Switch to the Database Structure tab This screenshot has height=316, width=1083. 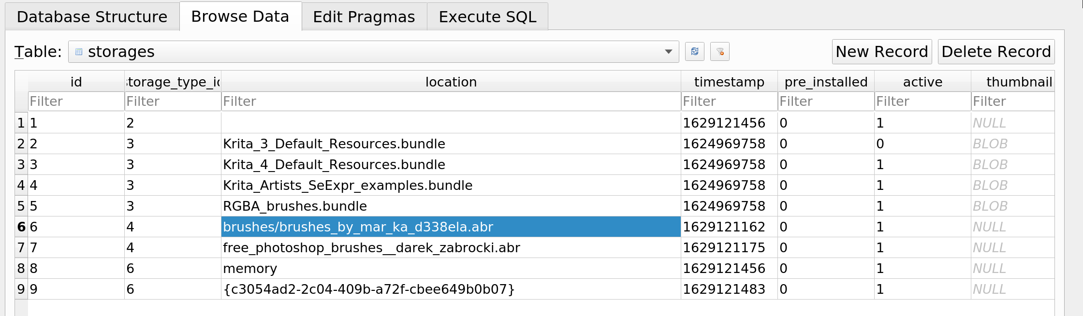92,17
